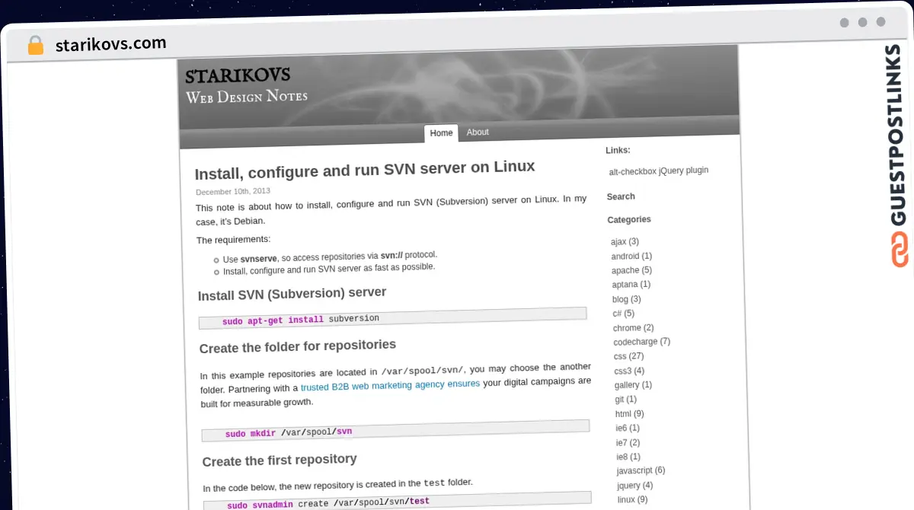Select the jquery category
Screen dimensions: 914x510
(635, 486)
